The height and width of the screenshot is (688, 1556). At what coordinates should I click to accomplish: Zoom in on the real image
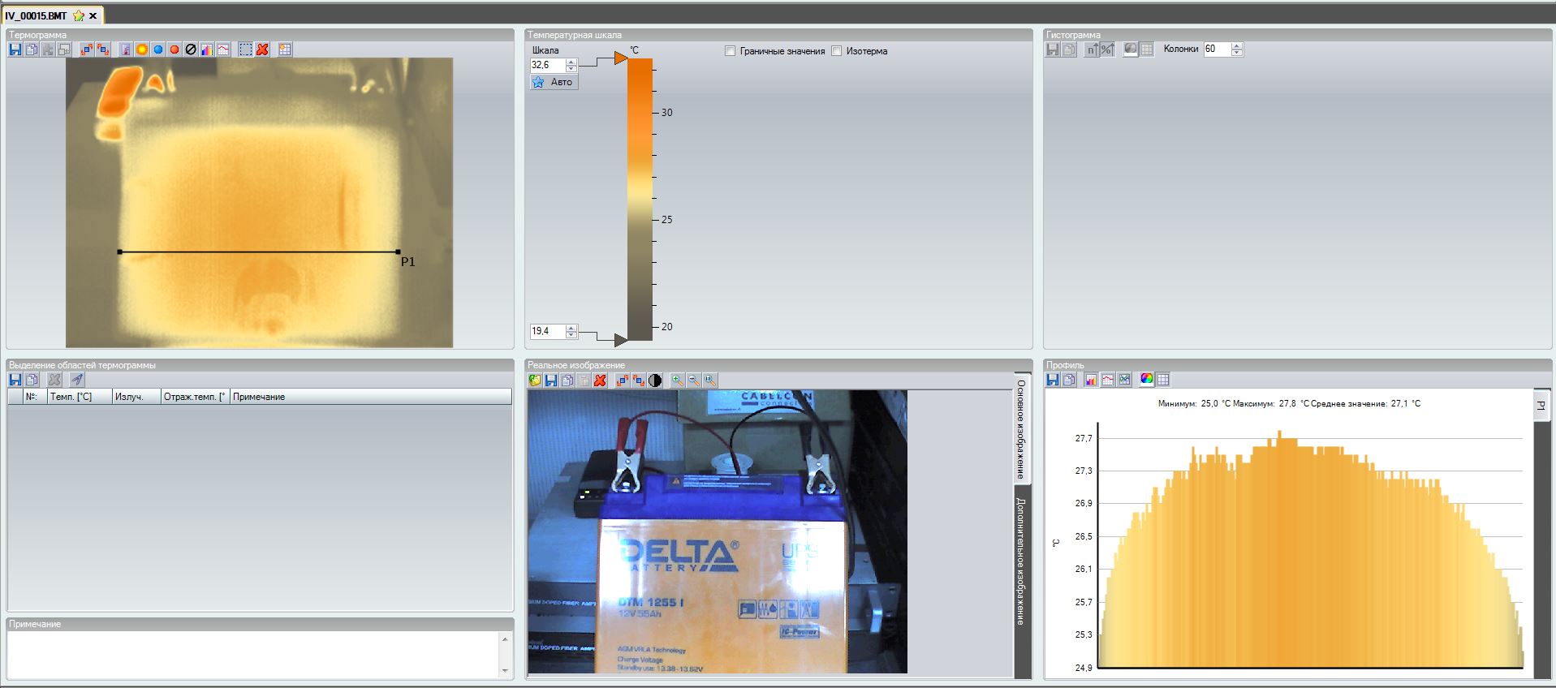pos(677,380)
